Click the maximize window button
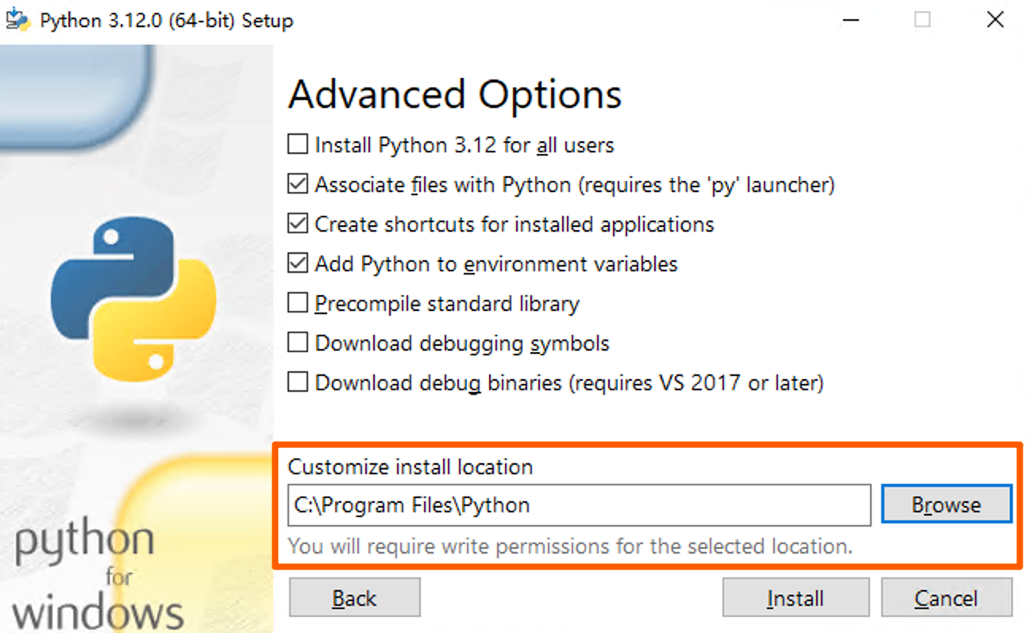This screenshot has height=633, width=1029. [922, 20]
